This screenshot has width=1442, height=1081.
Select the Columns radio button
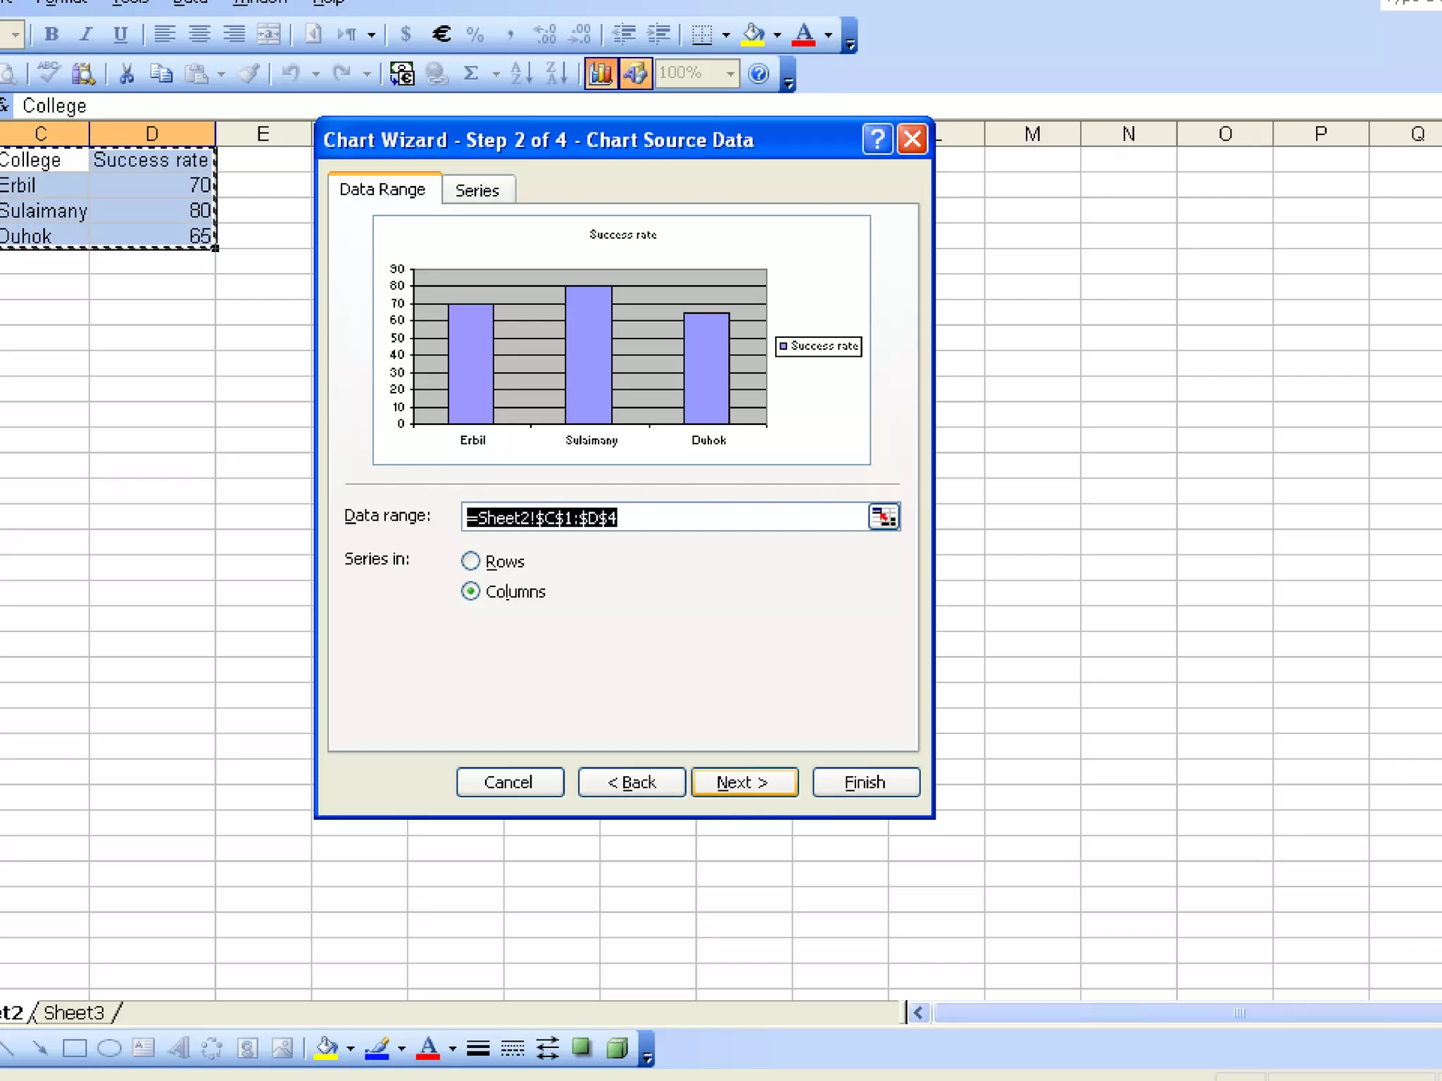click(x=471, y=591)
